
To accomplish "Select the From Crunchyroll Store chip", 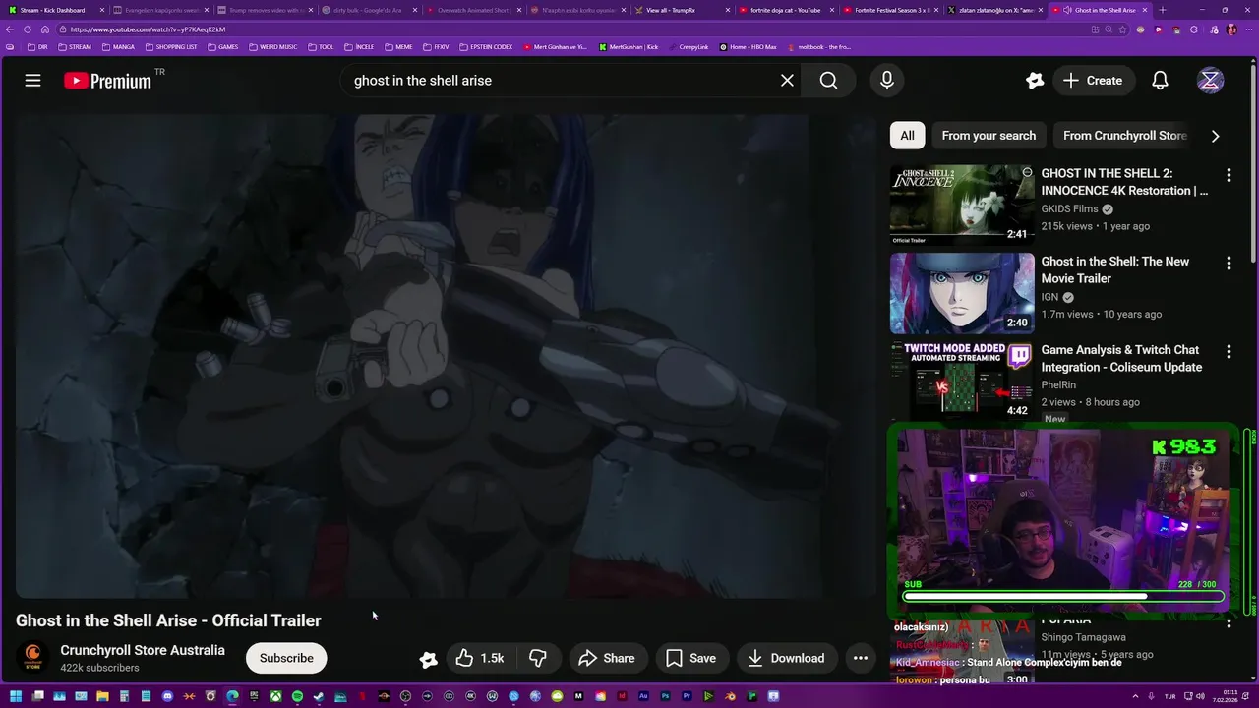I will tap(1125, 136).
